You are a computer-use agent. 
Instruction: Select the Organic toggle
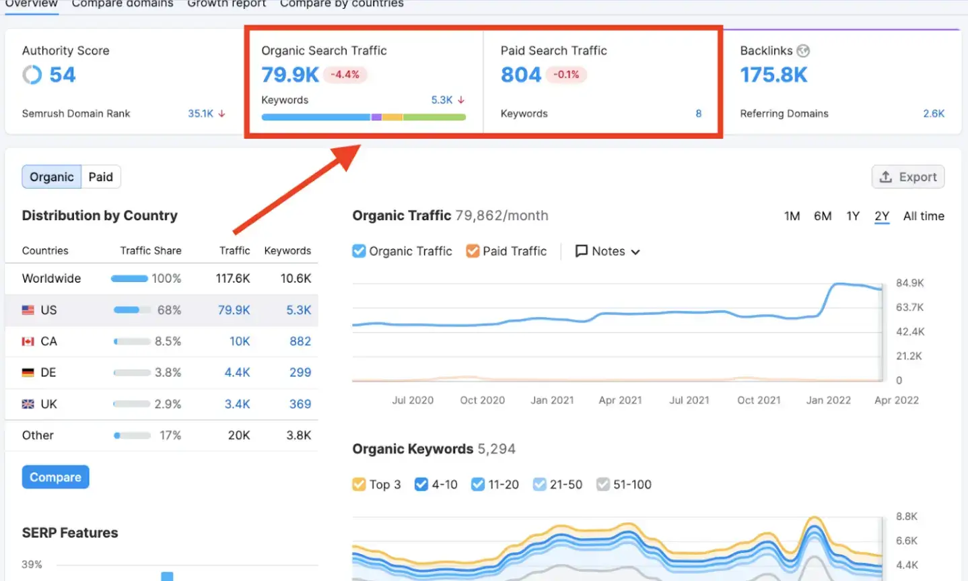point(51,176)
